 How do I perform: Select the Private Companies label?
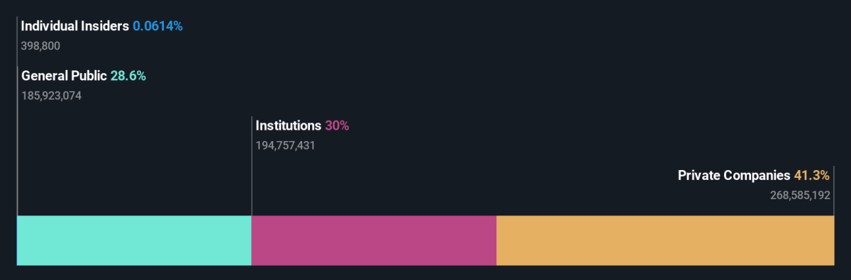(734, 175)
